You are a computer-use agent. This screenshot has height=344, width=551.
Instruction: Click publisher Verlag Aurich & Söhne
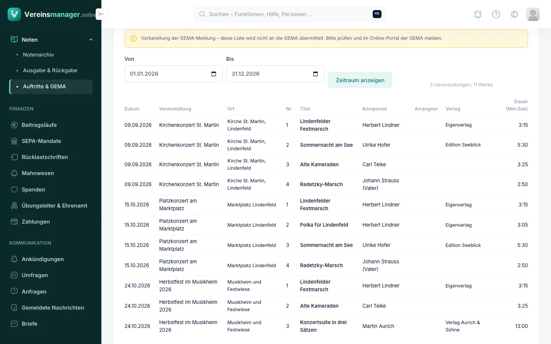(x=463, y=326)
